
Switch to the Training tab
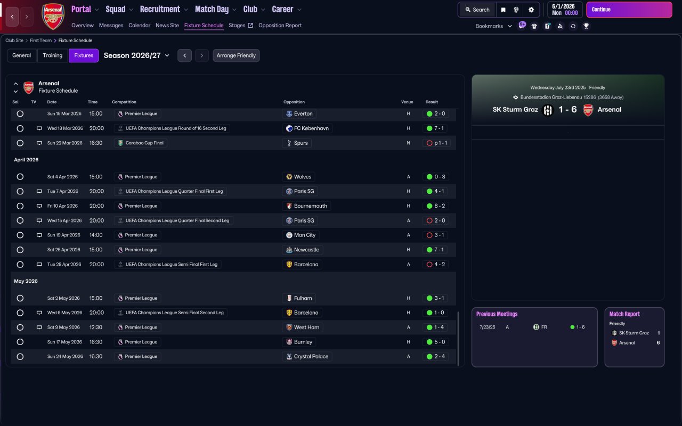coord(53,55)
